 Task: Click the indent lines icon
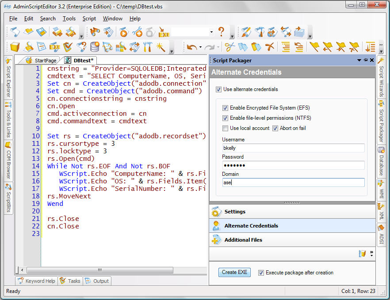tap(286, 47)
